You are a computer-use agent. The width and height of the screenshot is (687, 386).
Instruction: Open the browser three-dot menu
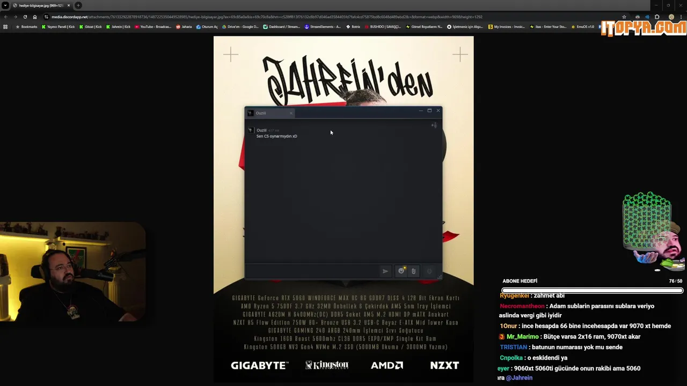(x=681, y=17)
